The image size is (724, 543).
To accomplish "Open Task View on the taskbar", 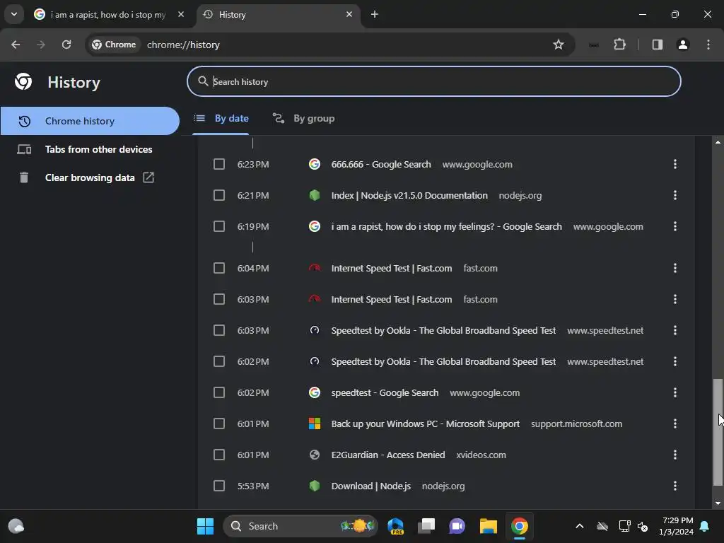I will point(426,526).
